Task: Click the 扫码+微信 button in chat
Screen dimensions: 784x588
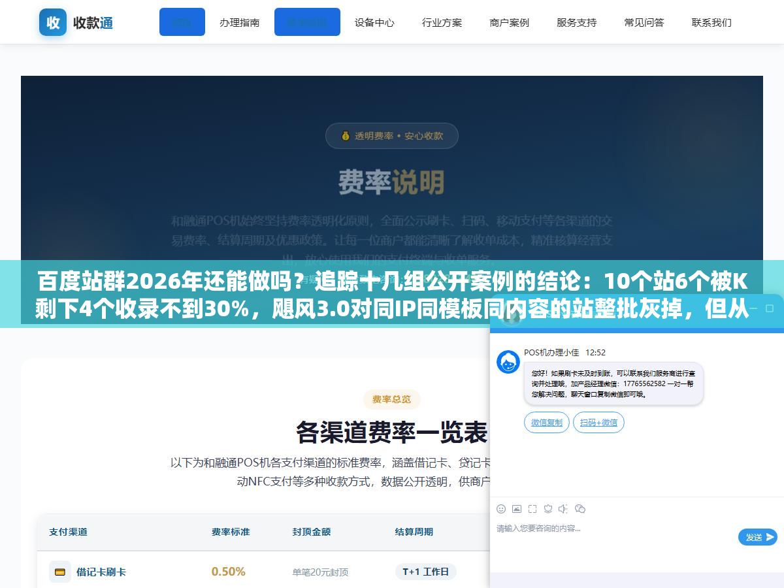Action: pyautogui.click(x=598, y=422)
